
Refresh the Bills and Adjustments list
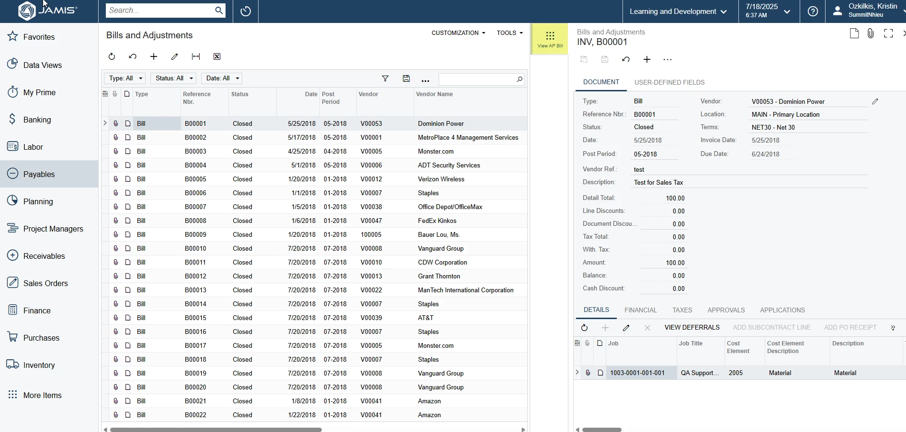coord(112,56)
